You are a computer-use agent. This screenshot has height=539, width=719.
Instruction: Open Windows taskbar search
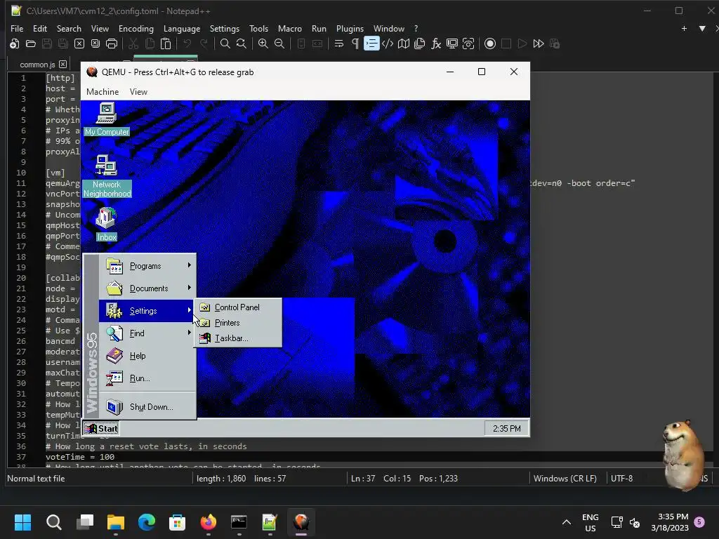tap(53, 522)
